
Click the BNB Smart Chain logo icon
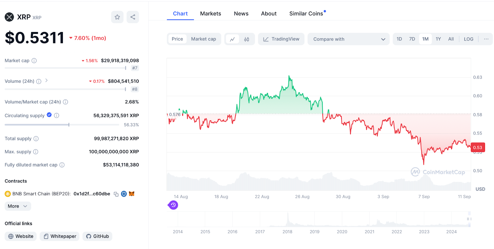(x=8, y=194)
